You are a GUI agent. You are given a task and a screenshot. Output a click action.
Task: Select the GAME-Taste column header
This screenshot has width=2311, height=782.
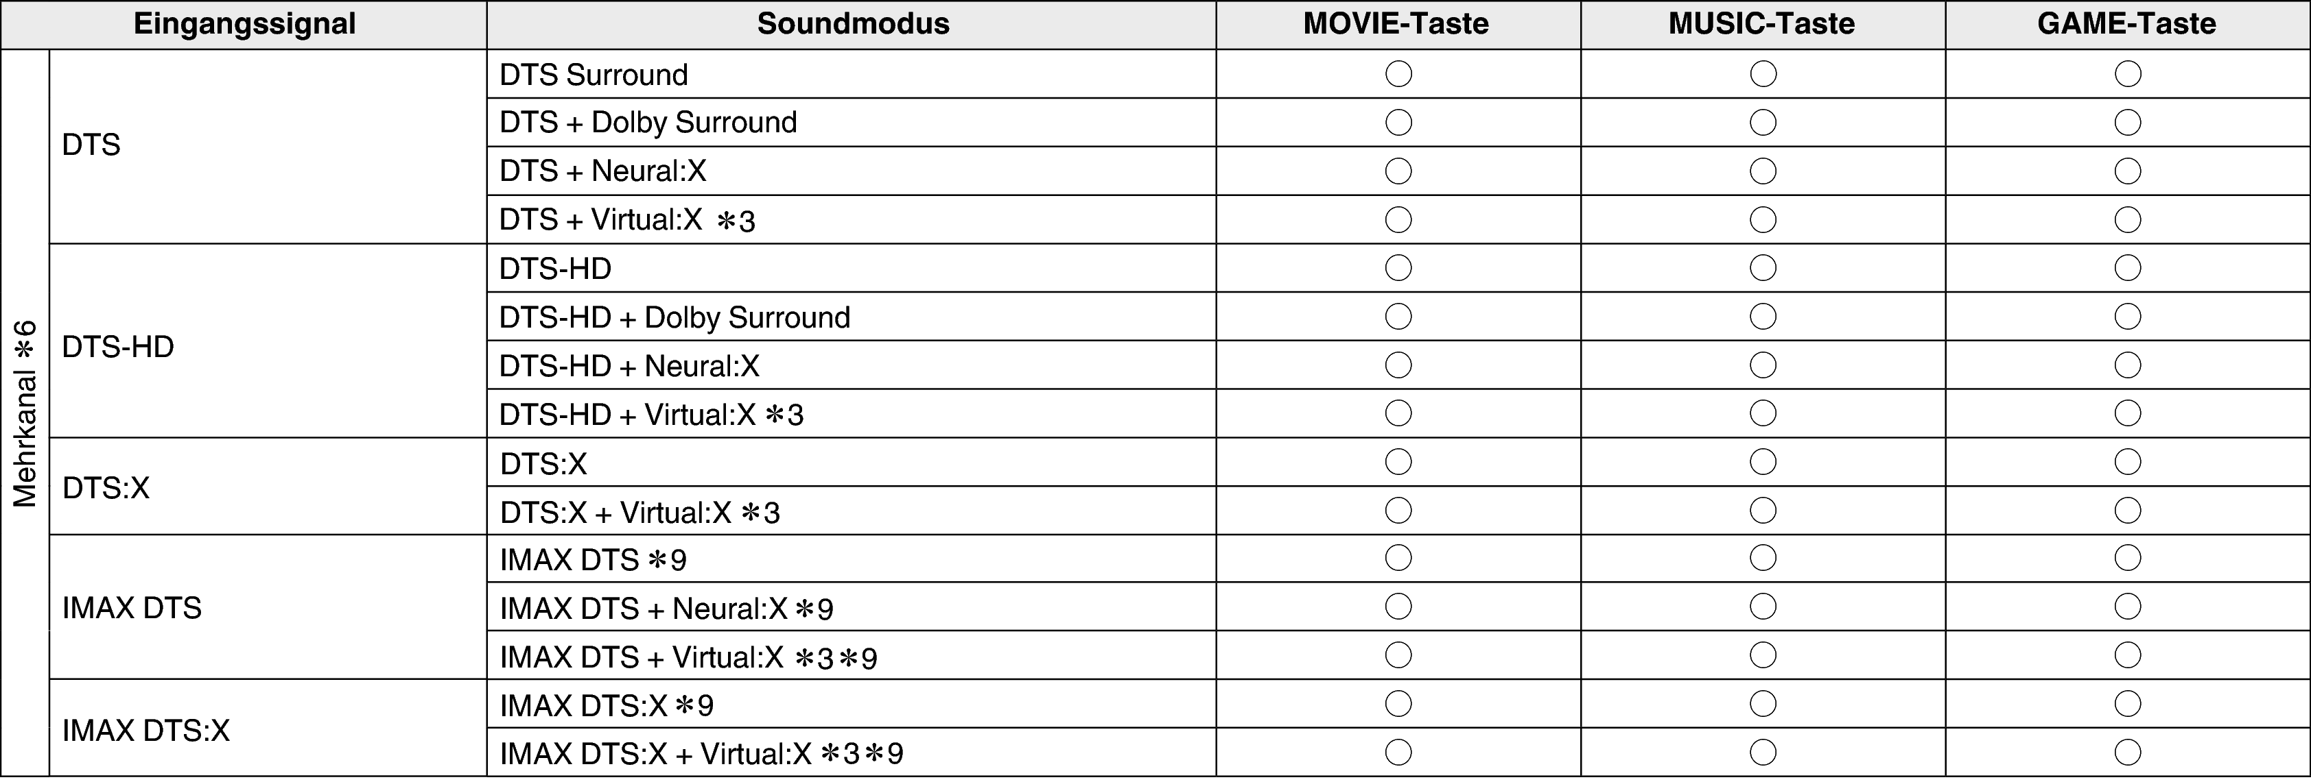point(2126,23)
